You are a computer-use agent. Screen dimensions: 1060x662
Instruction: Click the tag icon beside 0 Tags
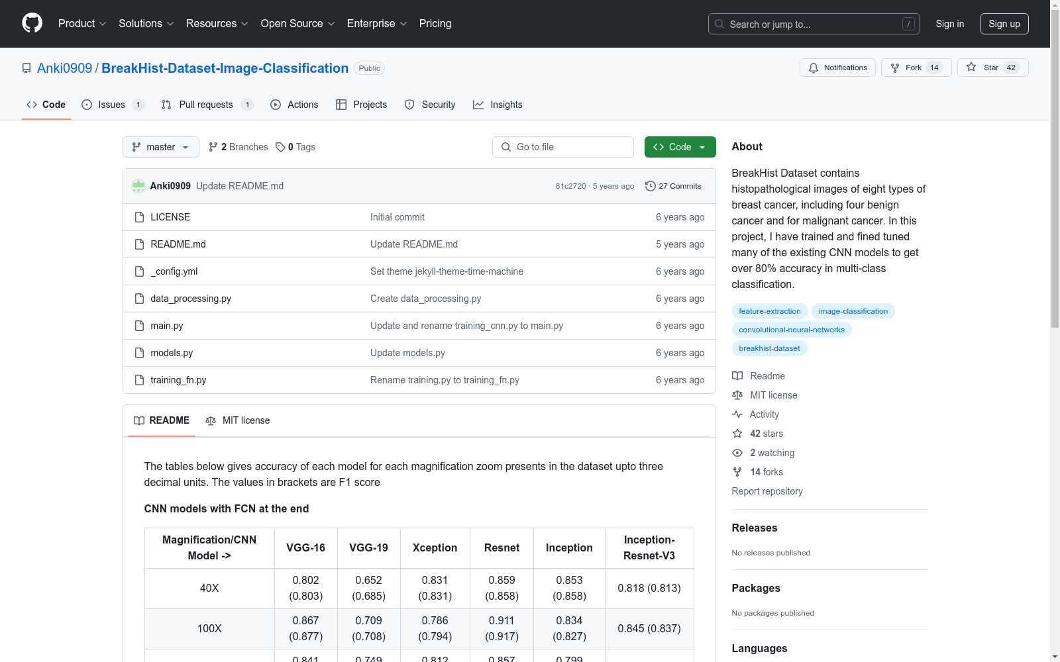coord(280,147)
